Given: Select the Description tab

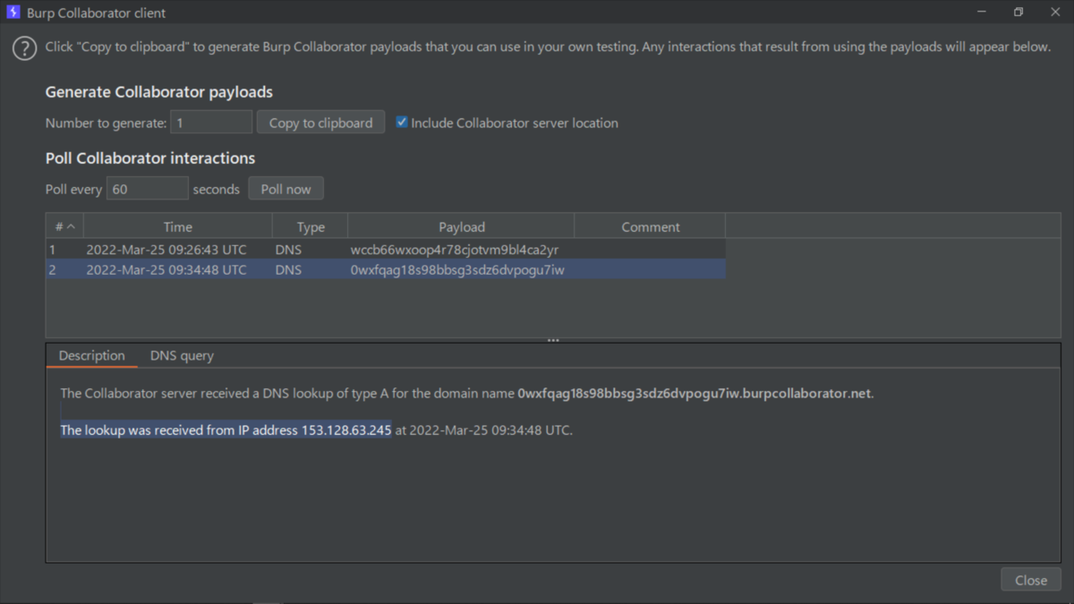Looking at the screenshot, I should 92,355.
